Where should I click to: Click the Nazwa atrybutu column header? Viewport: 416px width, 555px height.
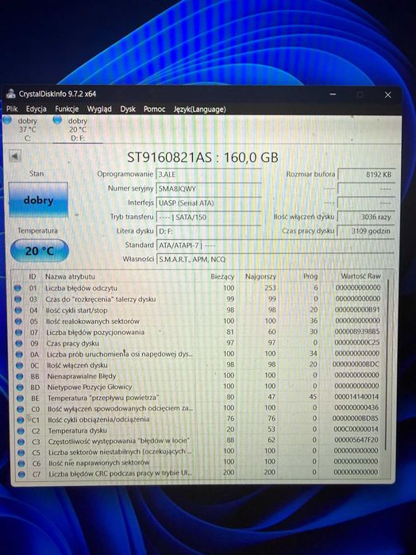(70, 276)
